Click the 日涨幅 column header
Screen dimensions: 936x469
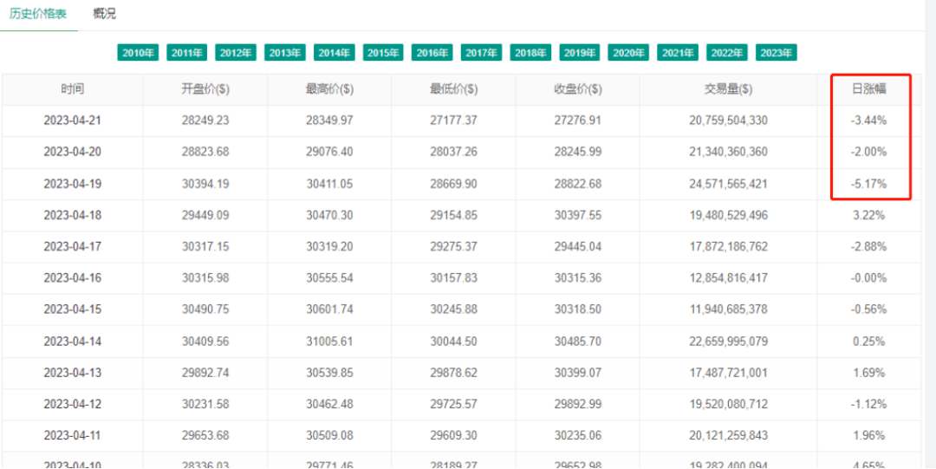[869, 89]
